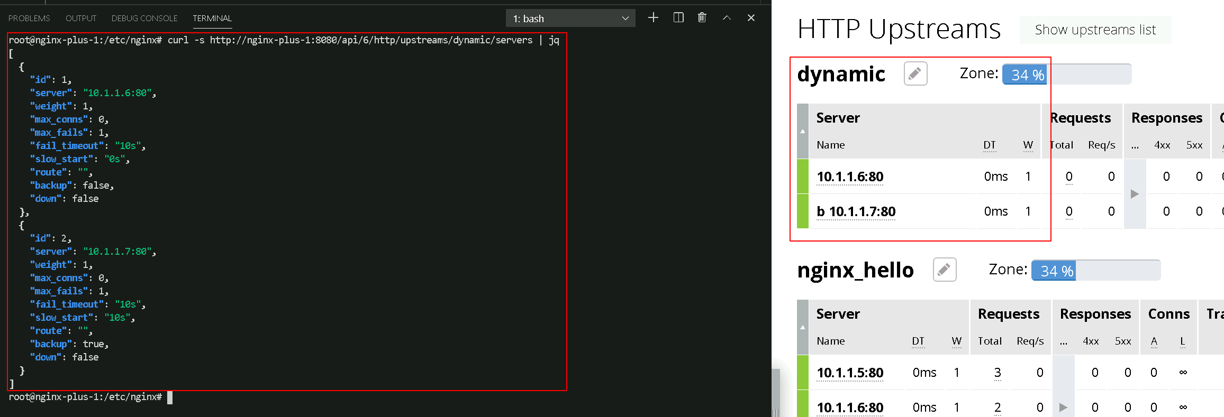Click the 'L' Conns subheader in nginx_hello

point(1183,341)
